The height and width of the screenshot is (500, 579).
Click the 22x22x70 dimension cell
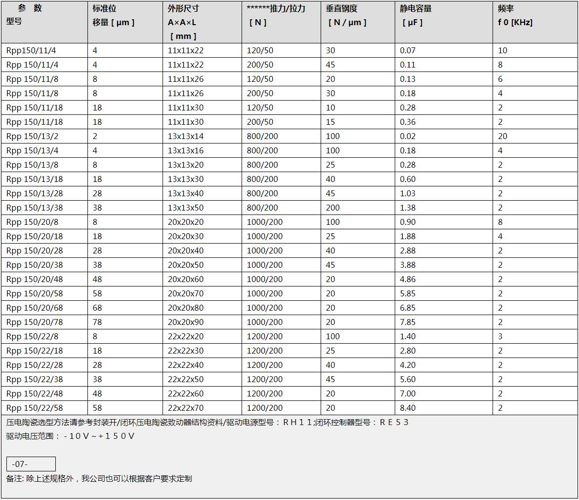[186, 408]
